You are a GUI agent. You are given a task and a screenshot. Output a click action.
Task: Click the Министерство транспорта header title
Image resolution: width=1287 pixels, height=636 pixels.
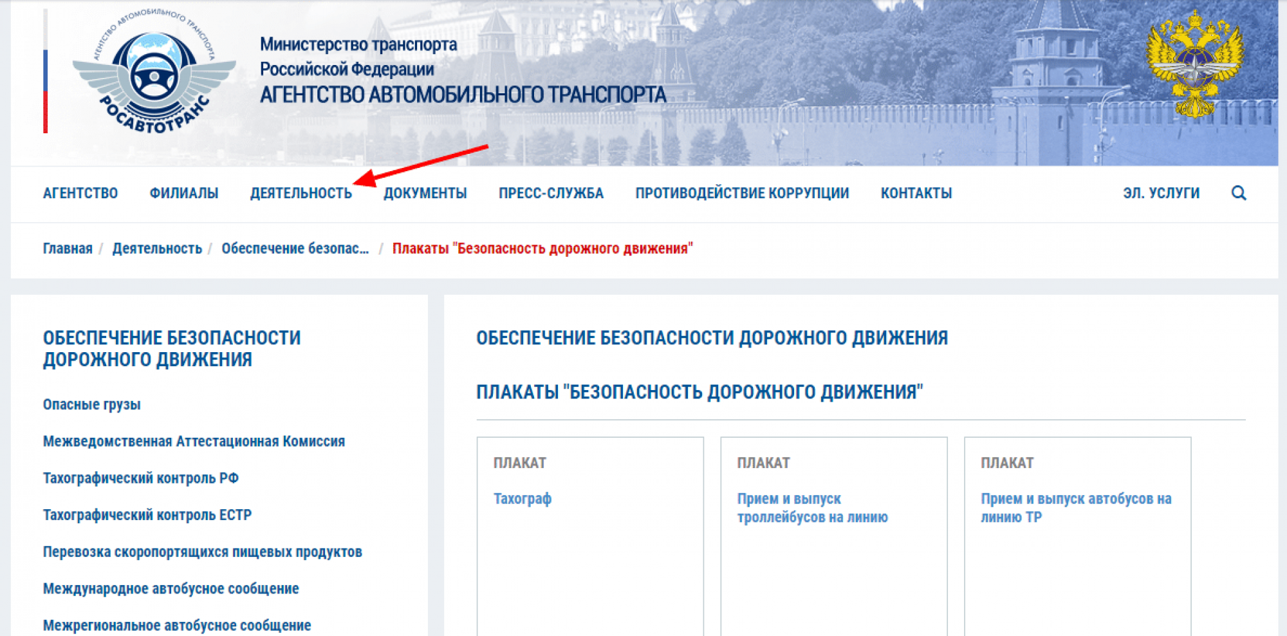coord(358,44)
